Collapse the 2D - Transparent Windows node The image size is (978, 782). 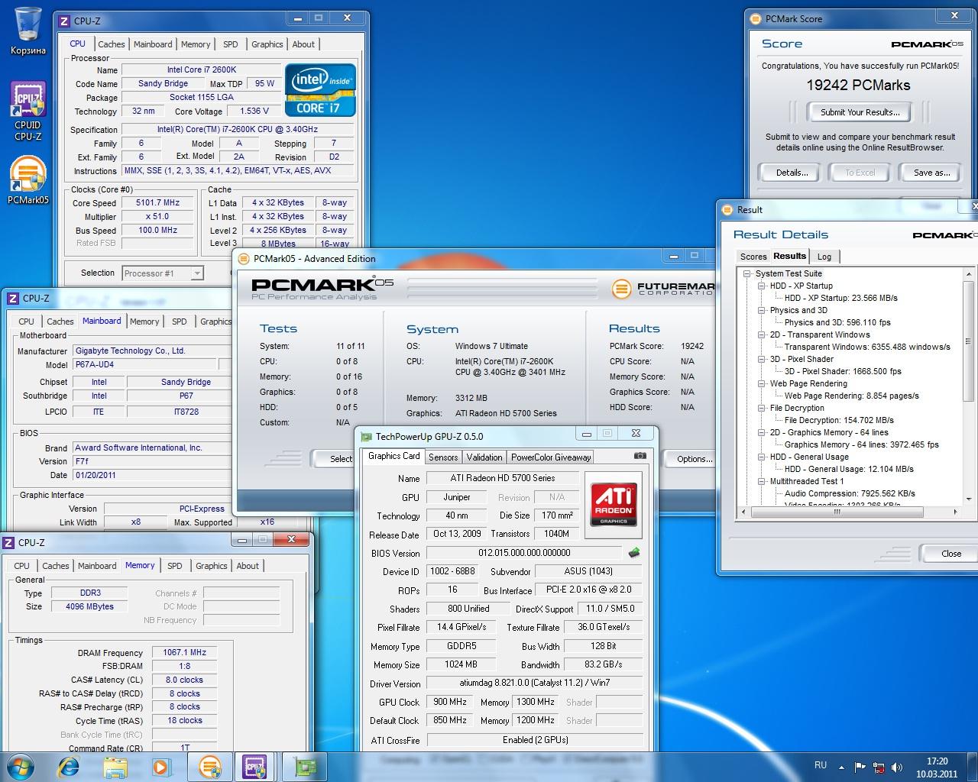[762, 334]
